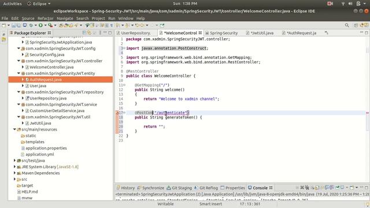Switch to the Spring-Security editor tab
Screen dimensions: 370x208
coord(221,33)
